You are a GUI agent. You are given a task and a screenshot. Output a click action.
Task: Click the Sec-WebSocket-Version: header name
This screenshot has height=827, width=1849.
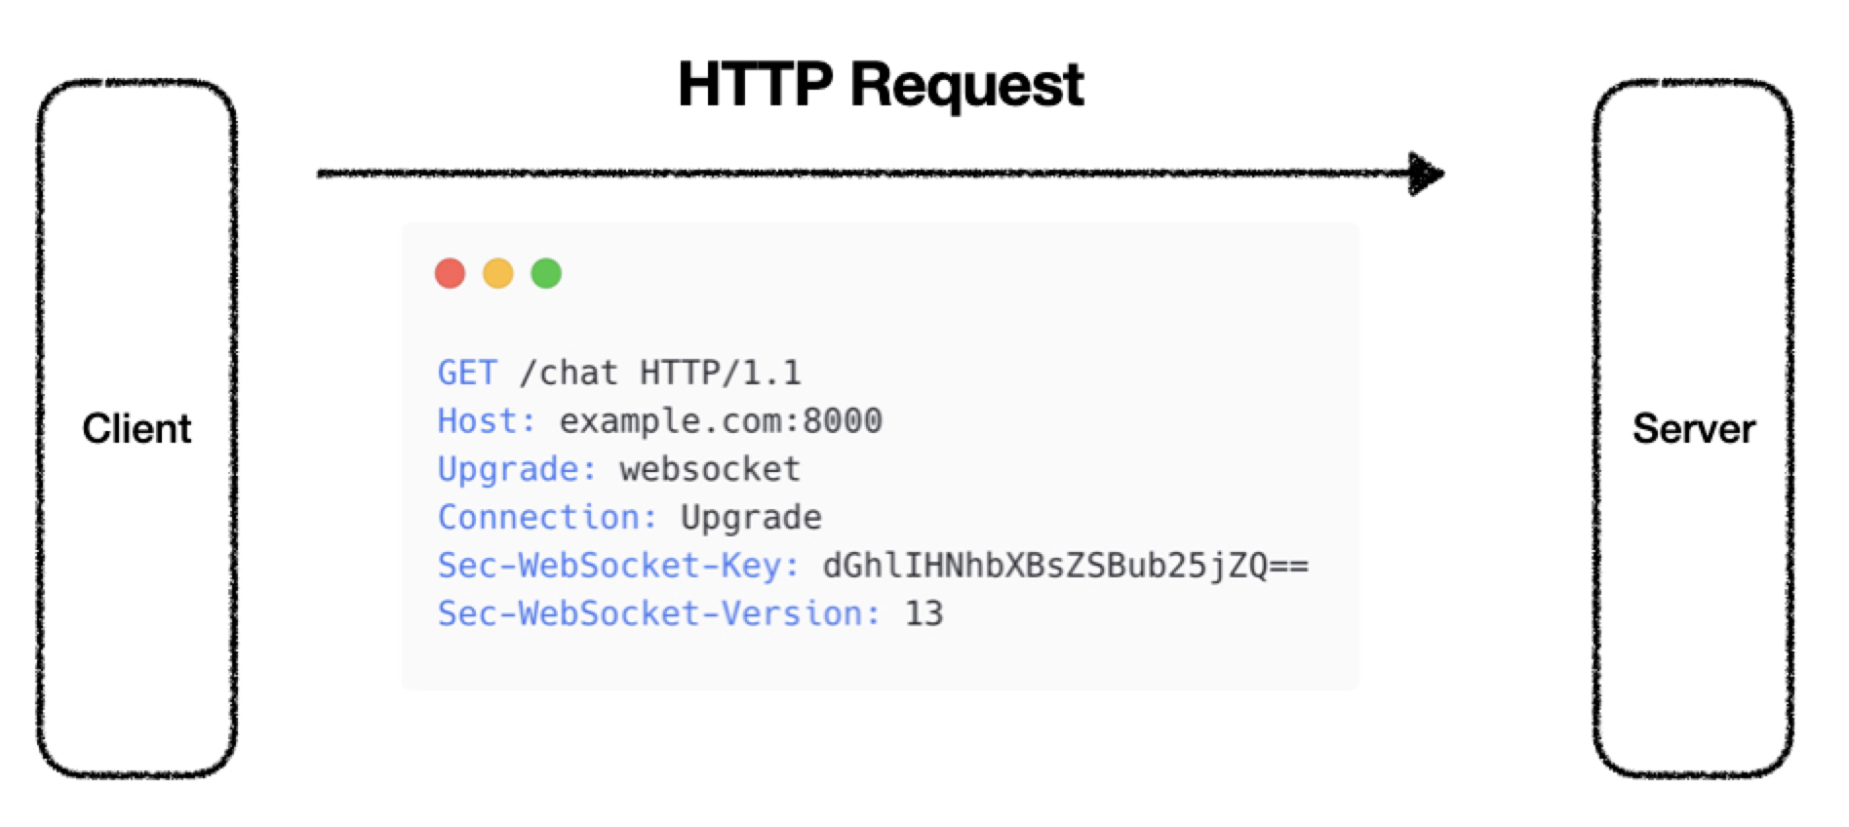658,613
